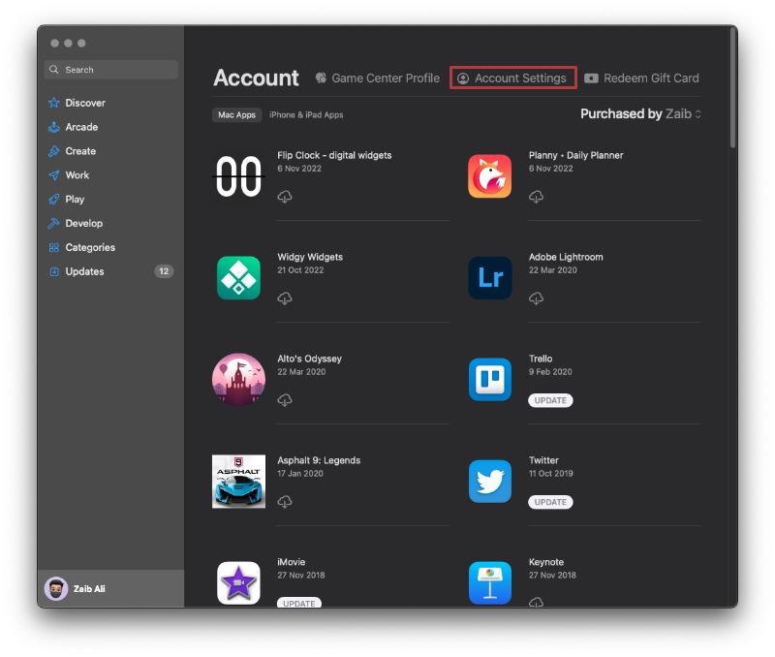
Task: Open Adobe Lightroom Lr app icon
Action: [490, 278]
